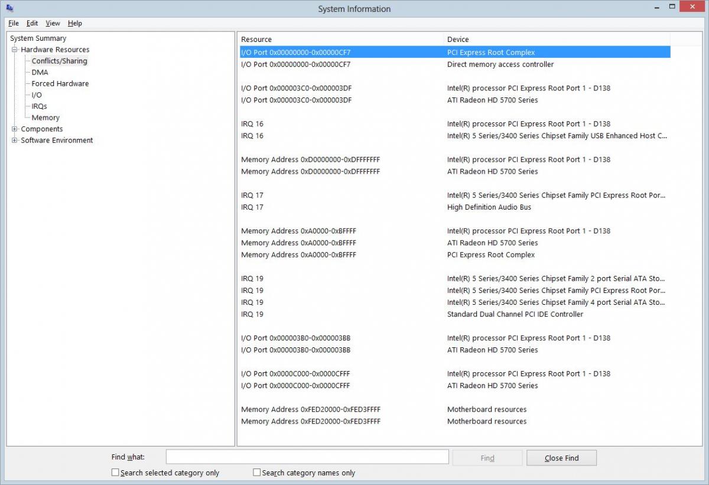Select the Software Environment category label
Viewport: 709px width, 485px height.
point(57,140)
